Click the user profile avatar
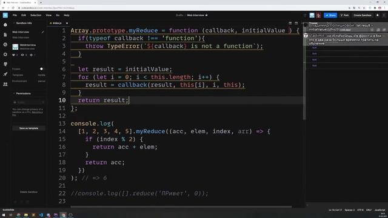 318,15
